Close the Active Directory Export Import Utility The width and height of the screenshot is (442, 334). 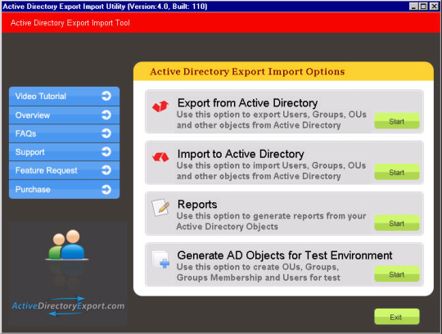pos(434,7)
